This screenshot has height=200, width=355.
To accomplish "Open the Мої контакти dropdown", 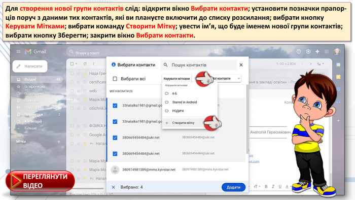I will click(x=226, y=78).
